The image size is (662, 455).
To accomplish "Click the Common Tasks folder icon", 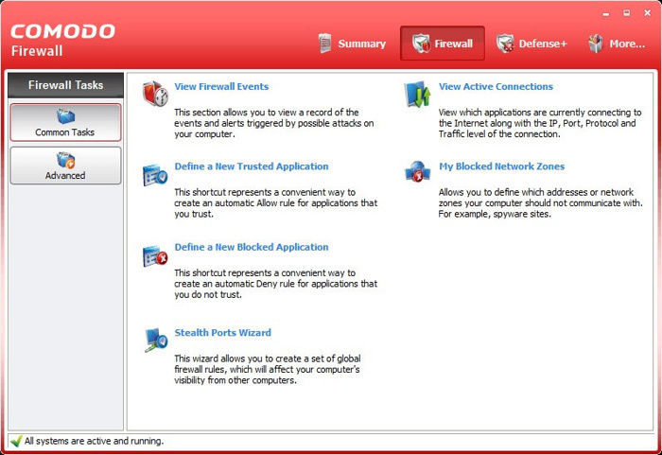I will coord(65,116).
